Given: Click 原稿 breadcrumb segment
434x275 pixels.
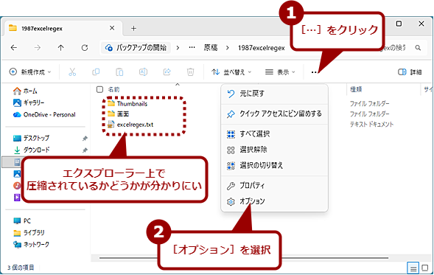Looking at the screenshot, I should pyautogui.click(x=211, y=48).
